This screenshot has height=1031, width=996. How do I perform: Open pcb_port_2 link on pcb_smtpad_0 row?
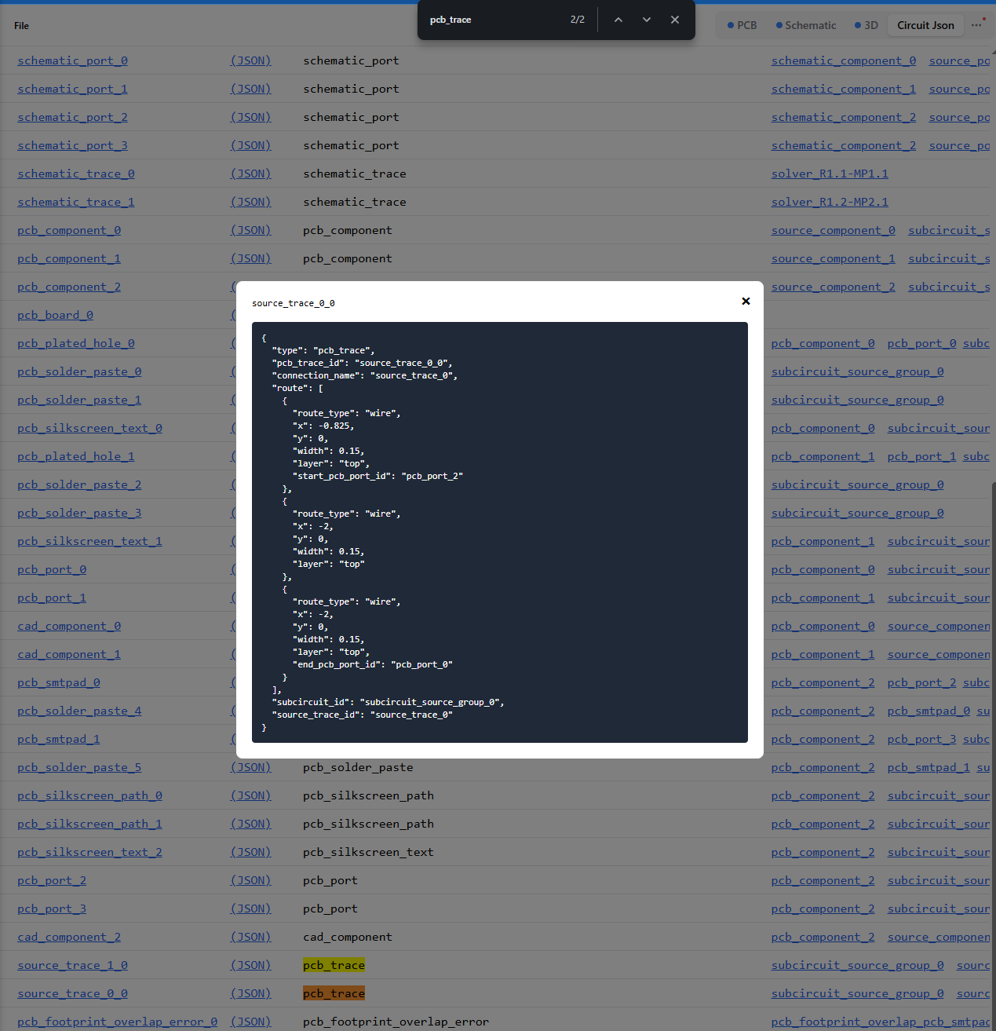coord(921,682)
